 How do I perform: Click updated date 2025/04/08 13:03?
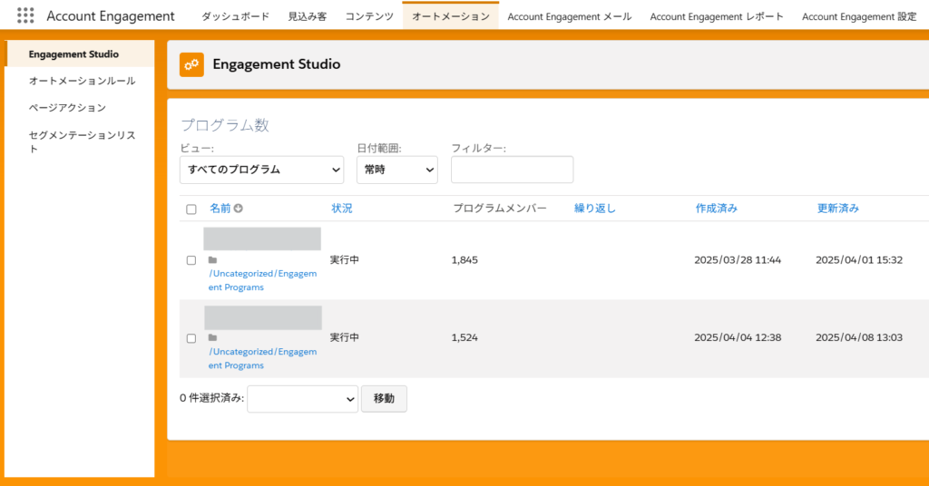point(859,337)
